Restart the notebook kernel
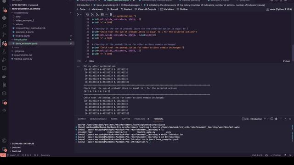 (126, 9)
